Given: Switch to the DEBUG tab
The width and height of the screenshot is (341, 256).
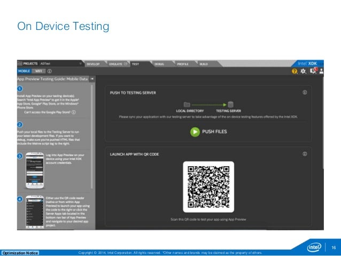Looking at the screenshot, I should coord(159,64).
